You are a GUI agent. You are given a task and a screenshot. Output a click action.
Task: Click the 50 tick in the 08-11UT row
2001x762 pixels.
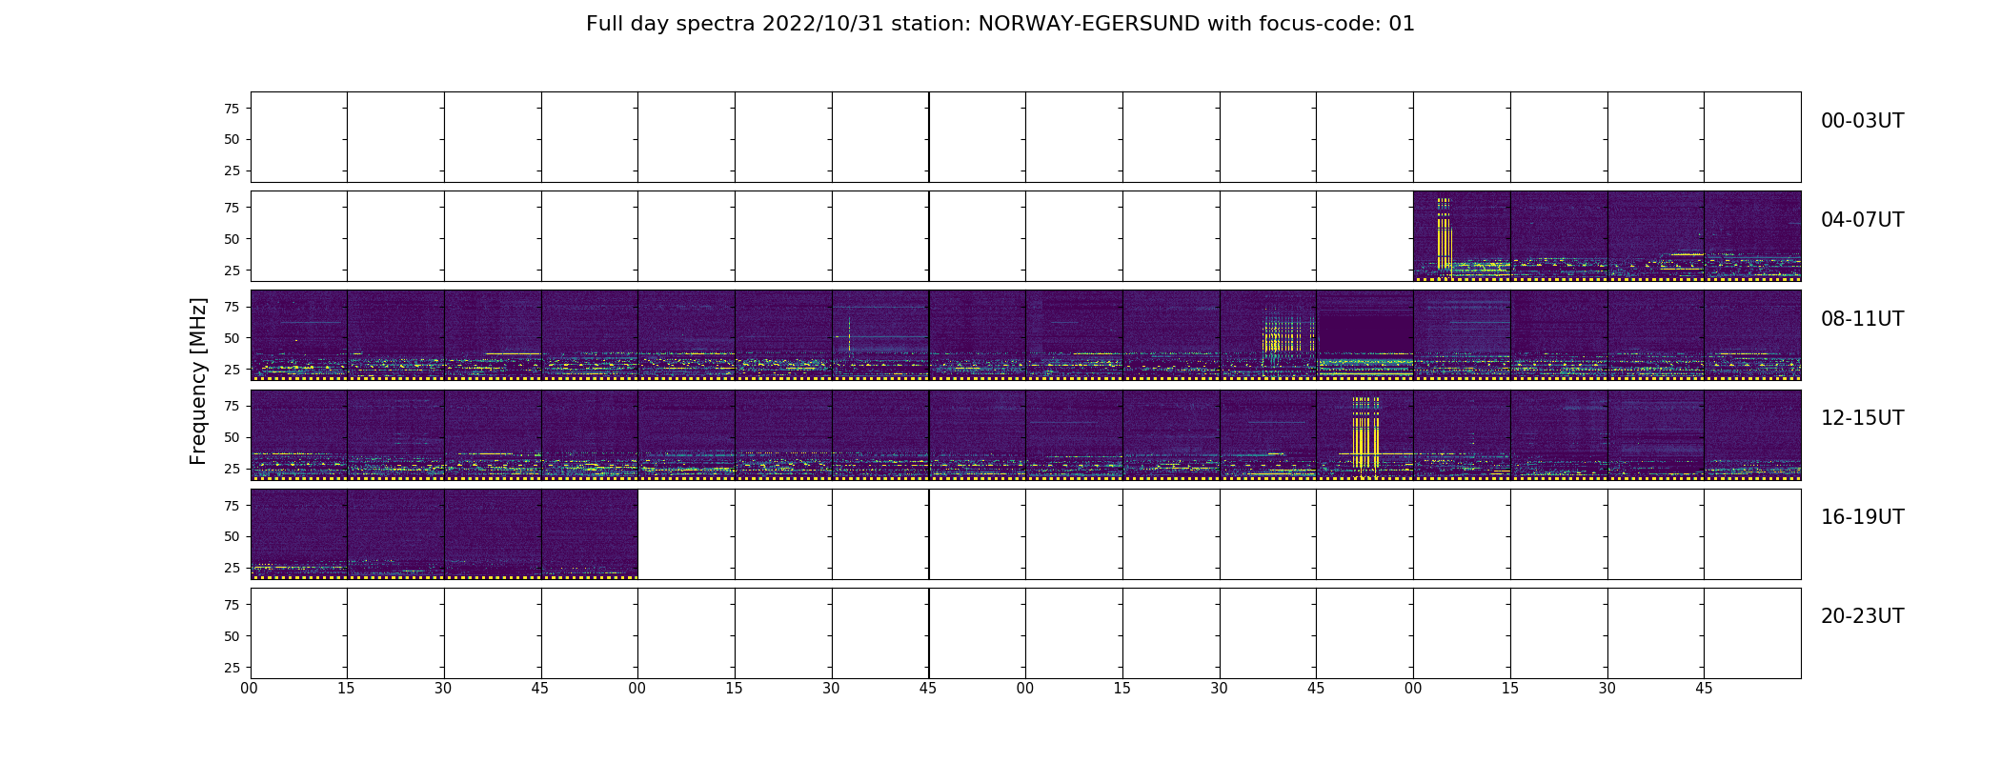click(232, 338)
